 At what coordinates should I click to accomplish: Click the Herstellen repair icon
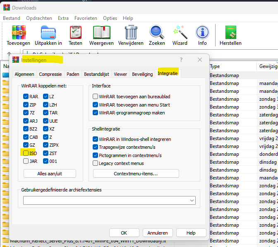230,33
